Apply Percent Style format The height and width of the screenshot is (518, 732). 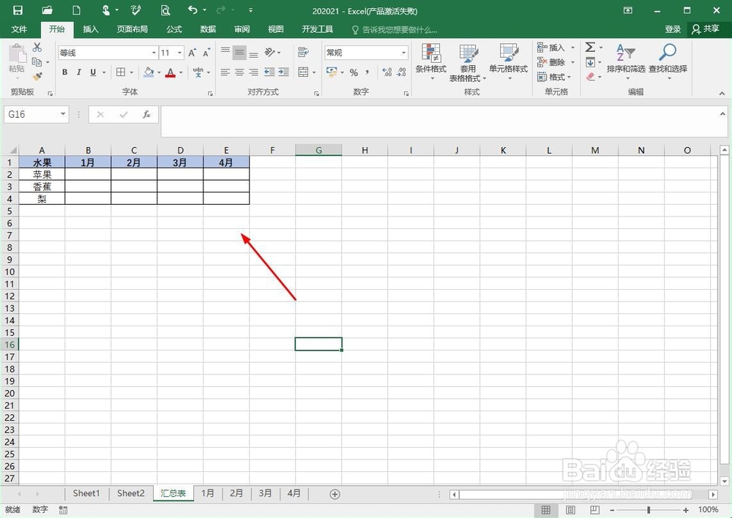(x=354, y=72)
